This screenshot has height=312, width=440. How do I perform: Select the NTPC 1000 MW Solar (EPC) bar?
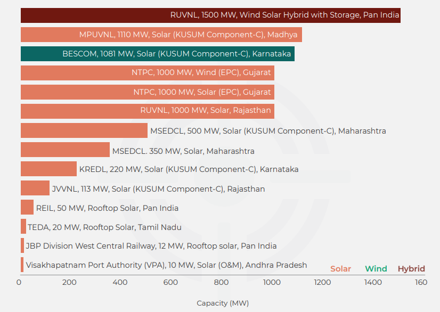click(147, 92)
